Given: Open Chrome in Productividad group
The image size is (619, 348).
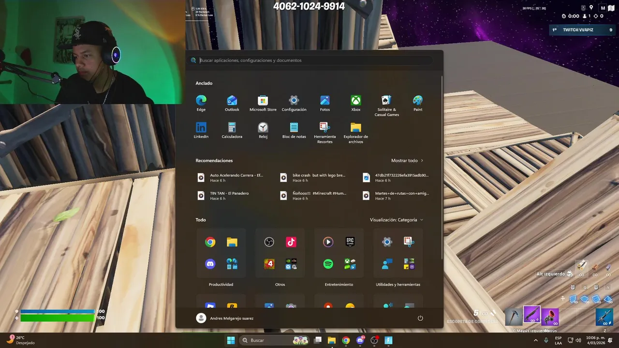Looking at the screenshot, I should pyautogui.click(x=210, y=242).
